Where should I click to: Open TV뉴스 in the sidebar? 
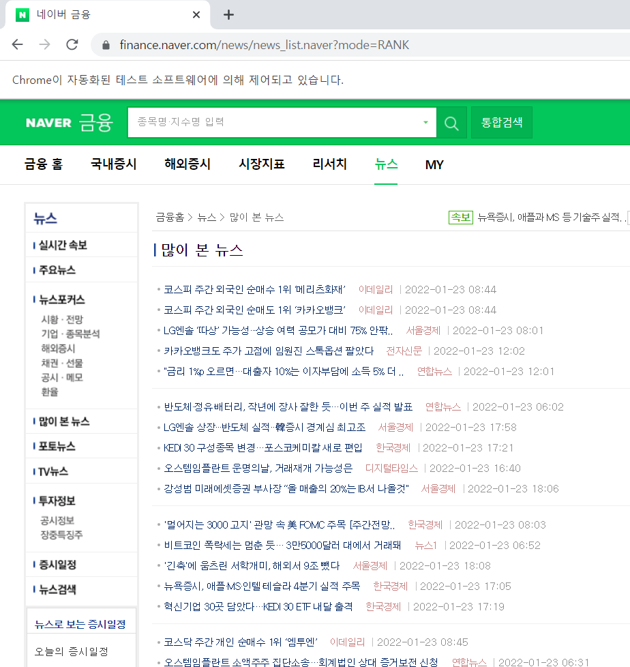(53, 471)
